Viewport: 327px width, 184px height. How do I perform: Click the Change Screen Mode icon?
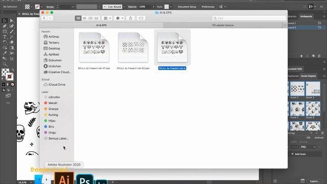click(x=8, y=96)
